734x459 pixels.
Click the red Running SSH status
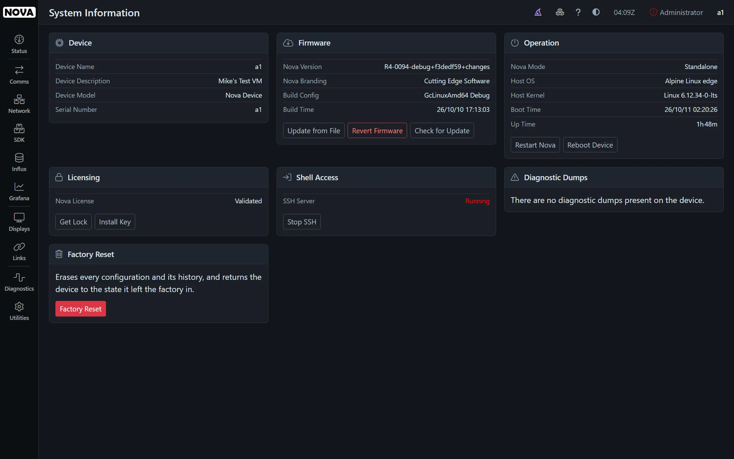477,201
